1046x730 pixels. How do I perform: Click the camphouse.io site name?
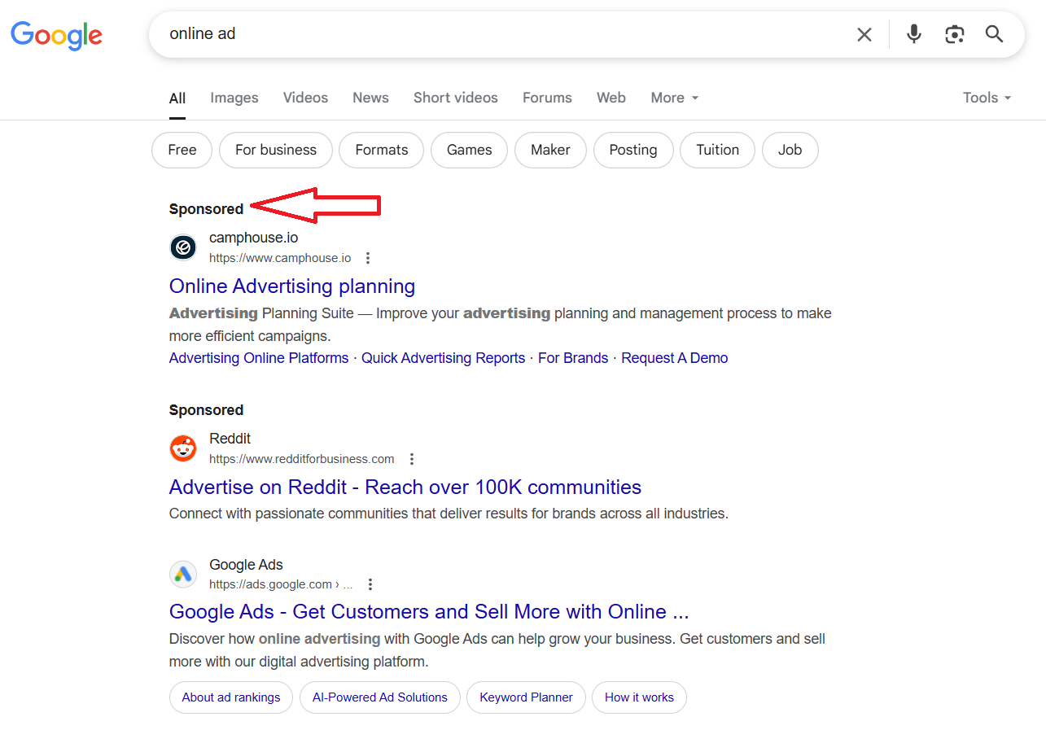click(254, 238)
